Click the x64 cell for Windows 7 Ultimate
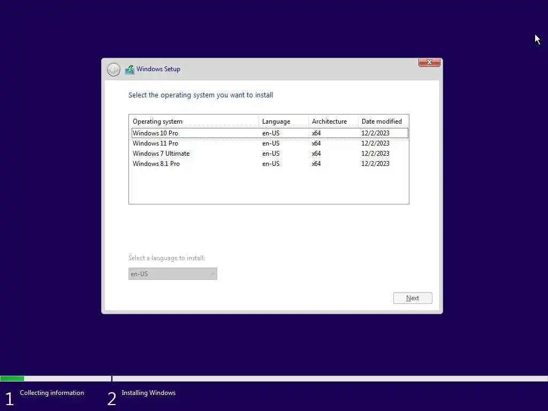Screen dimensions: 548x411 [x=316, y=154]
